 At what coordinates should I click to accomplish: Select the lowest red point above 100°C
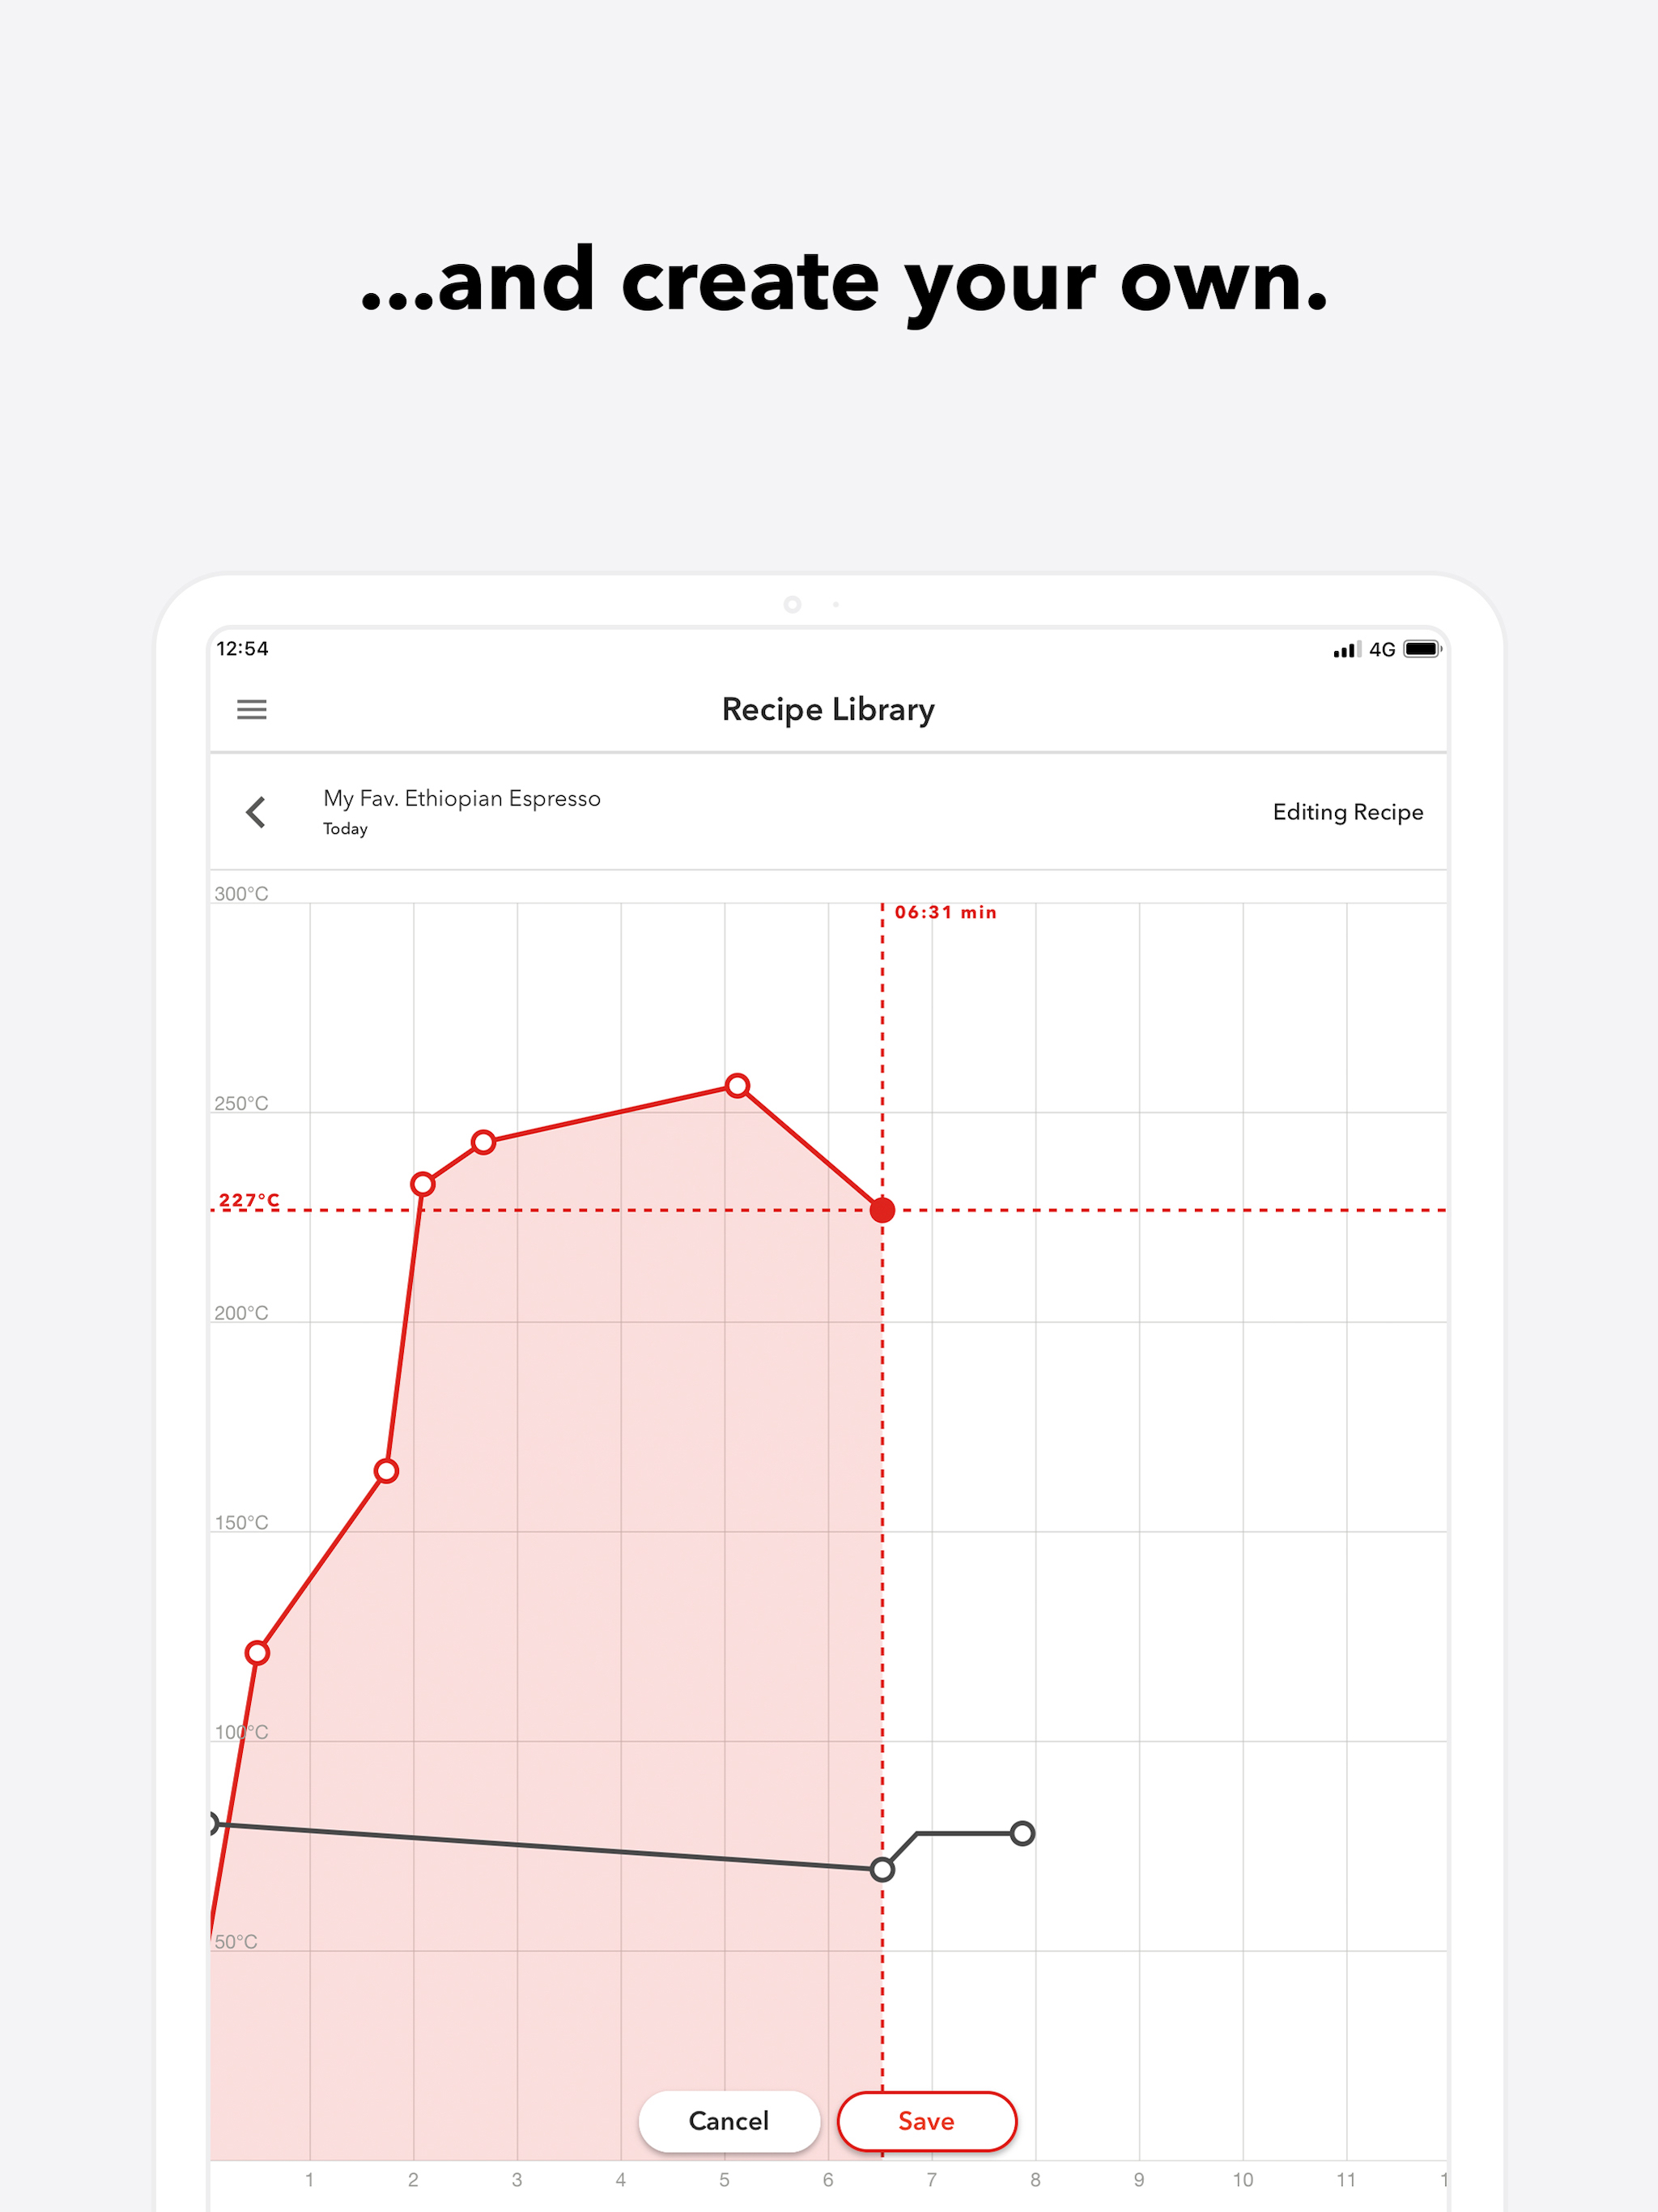click(257, 1653)
